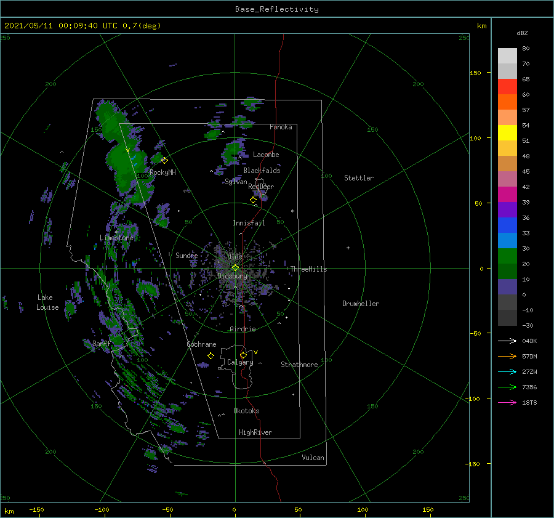The height and width of the screenshot is (518, 554).
Task: Click the green 7356 arrow in the legend
Action: tap(507, 387)
